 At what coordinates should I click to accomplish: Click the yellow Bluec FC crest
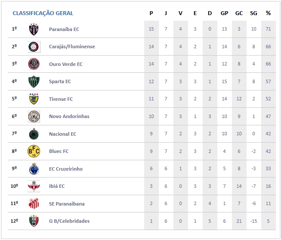34,151
